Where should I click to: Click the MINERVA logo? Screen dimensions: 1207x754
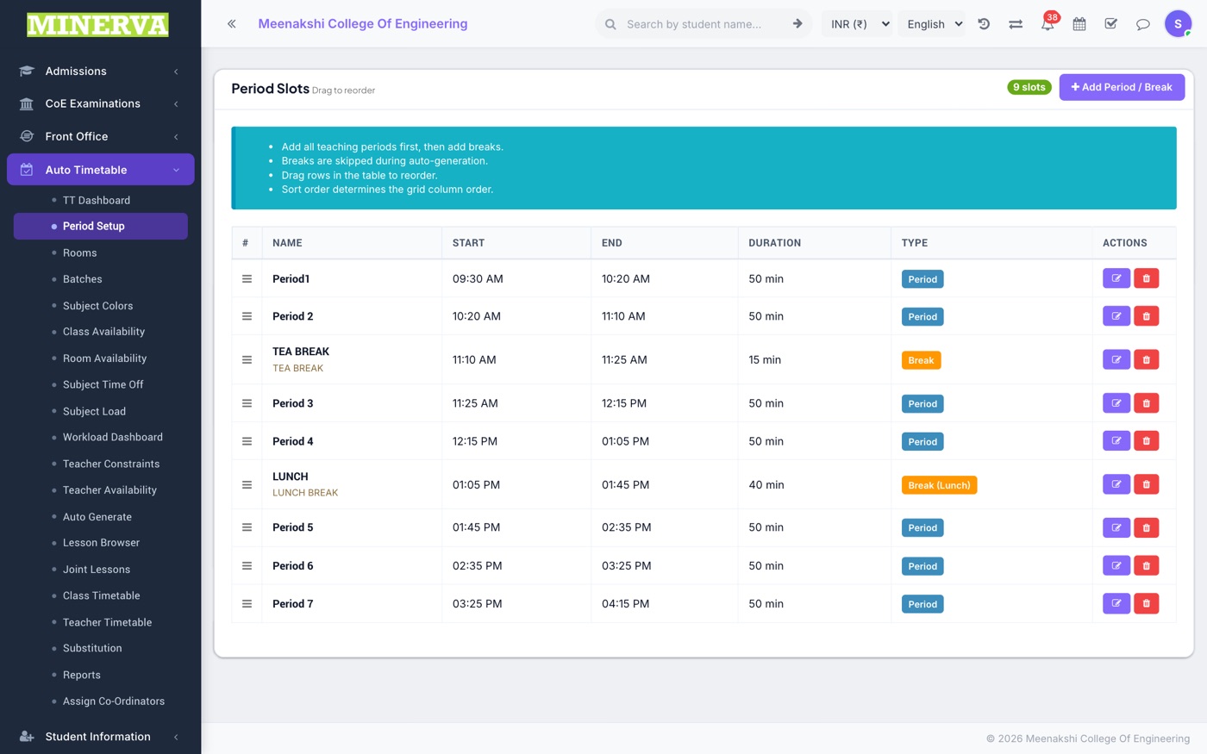(97, 25)
